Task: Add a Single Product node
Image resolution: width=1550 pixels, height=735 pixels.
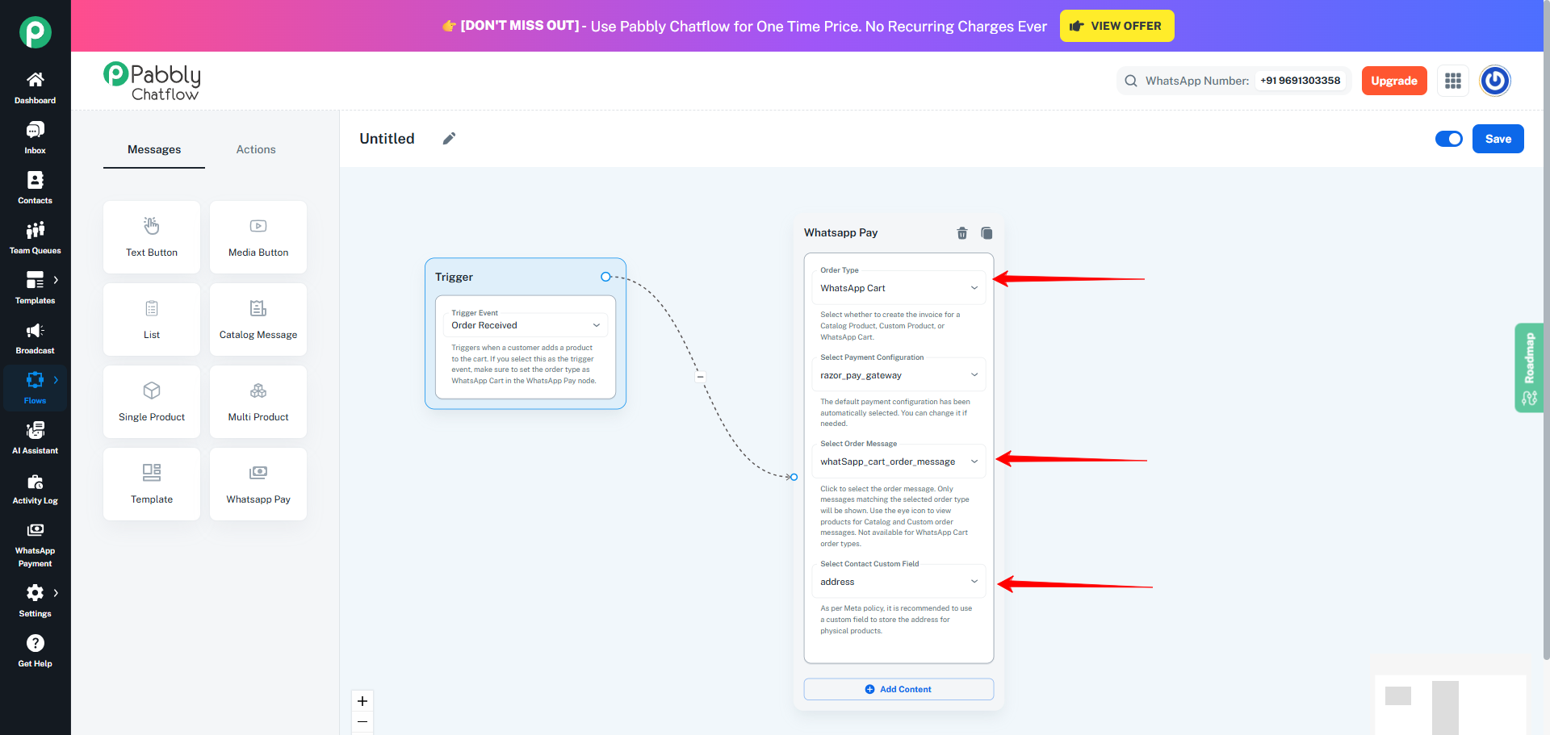Action: click(152, 402)
